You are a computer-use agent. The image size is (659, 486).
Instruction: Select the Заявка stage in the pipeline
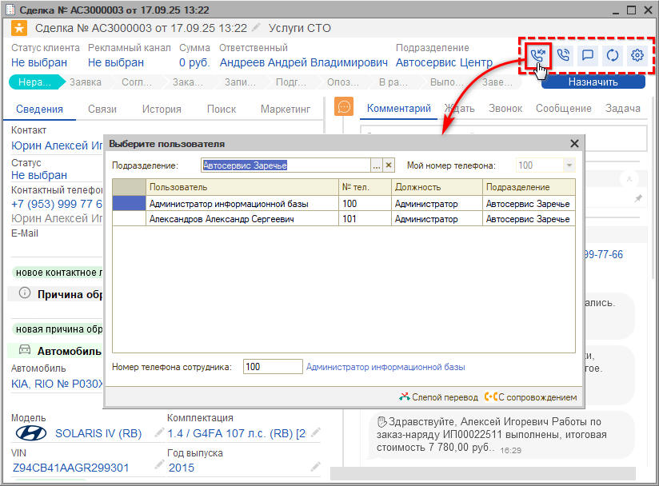tap(86, 82)
